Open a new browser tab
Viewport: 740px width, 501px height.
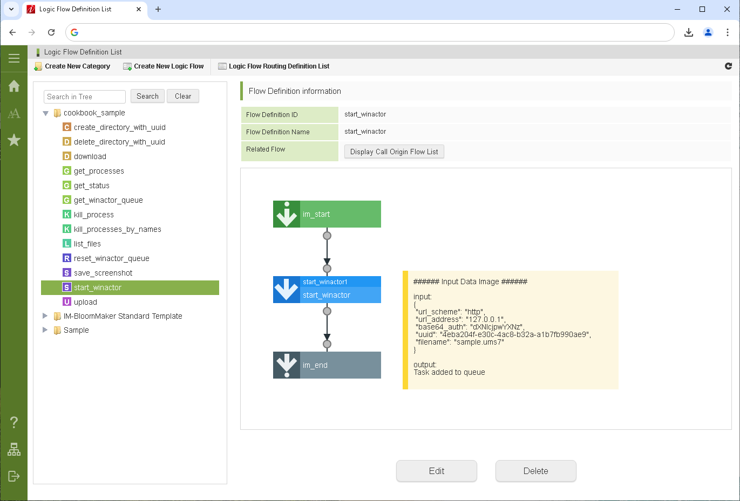coord(158,9)
